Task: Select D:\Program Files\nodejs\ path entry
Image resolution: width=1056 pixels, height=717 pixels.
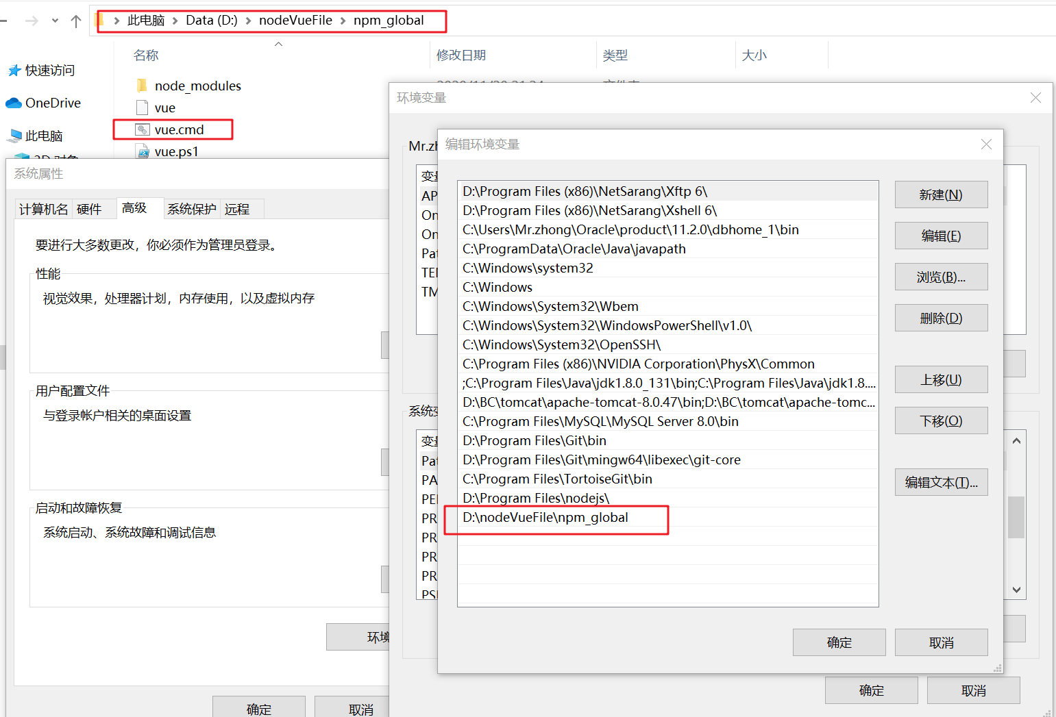Action: [668, 498]
